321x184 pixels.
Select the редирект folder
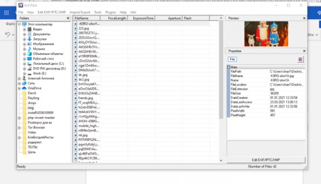click(34, 142)
